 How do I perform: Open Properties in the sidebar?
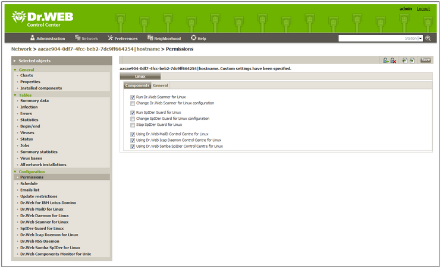[x=30, y=82]
